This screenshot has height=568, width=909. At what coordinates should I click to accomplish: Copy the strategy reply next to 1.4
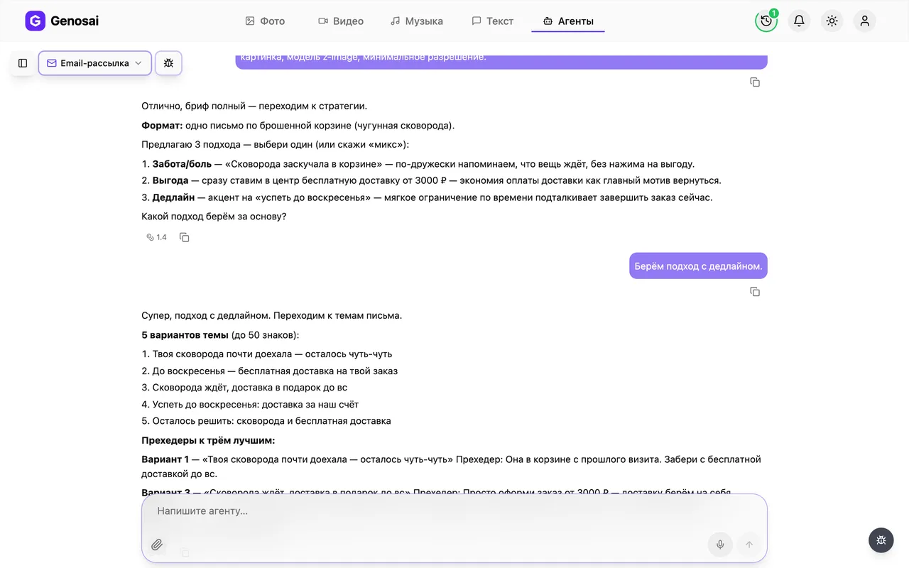pyautogui.click(x=185, y=237)
